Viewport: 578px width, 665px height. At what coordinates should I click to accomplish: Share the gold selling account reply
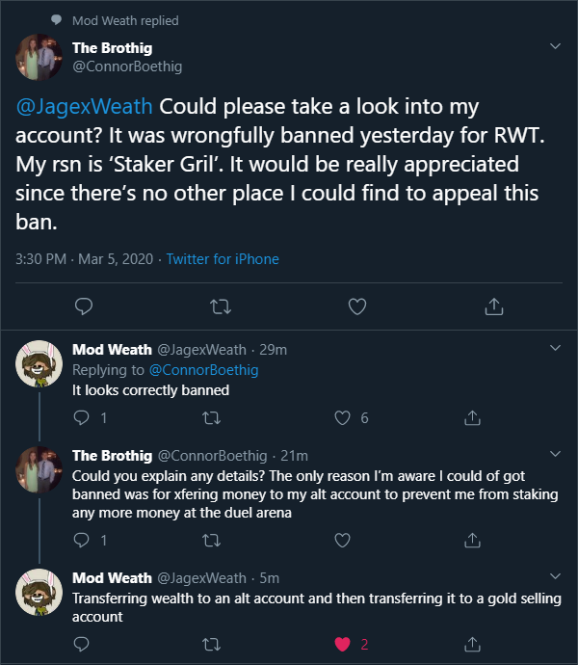(x=472, y=644)
